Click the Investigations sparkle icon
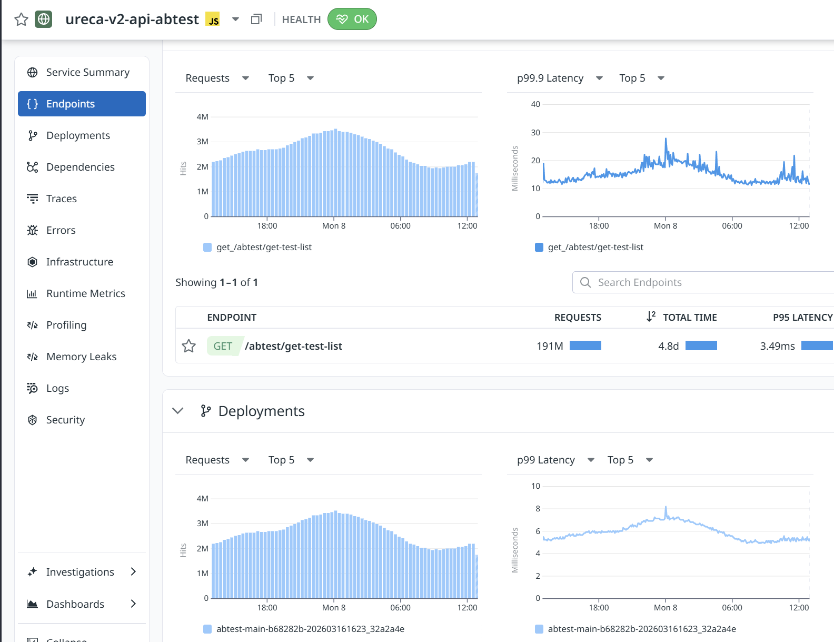Screen dimensions: 834x642 (32, 572)
